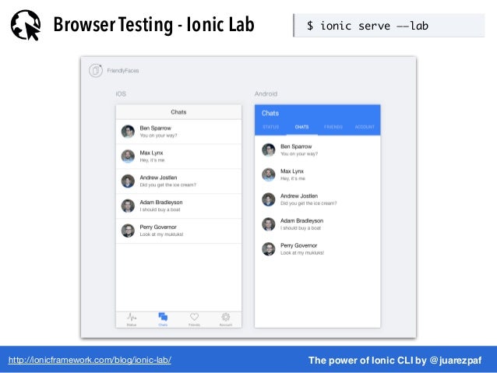The image size is (497, 373).
Task: Open Ben Sparrow chat name in iOS preview
Action: pyautogui.click(x=155, y=128)
